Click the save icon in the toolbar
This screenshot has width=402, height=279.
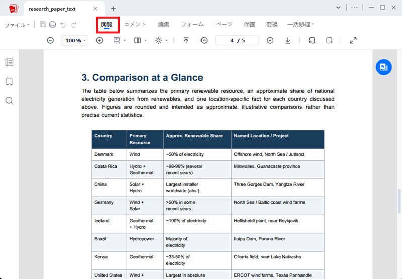coord(43,24)
